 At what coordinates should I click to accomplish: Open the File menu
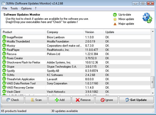(x=5, y=8)
